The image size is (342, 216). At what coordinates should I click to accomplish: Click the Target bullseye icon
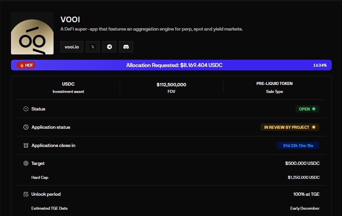(x=26, y=163)
